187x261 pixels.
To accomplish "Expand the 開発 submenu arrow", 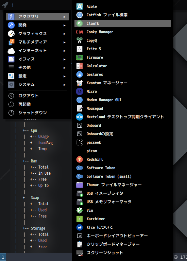I will click(x=65, y=25).
